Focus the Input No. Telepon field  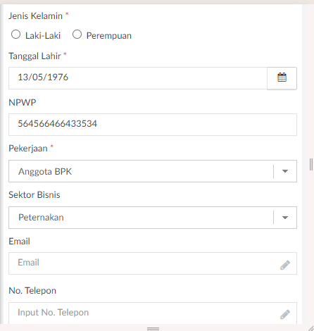pyautogui.click(x=153, y=313)
